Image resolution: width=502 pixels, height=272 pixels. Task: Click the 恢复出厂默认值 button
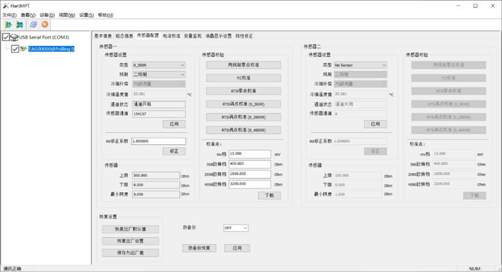tap(131, 229)
